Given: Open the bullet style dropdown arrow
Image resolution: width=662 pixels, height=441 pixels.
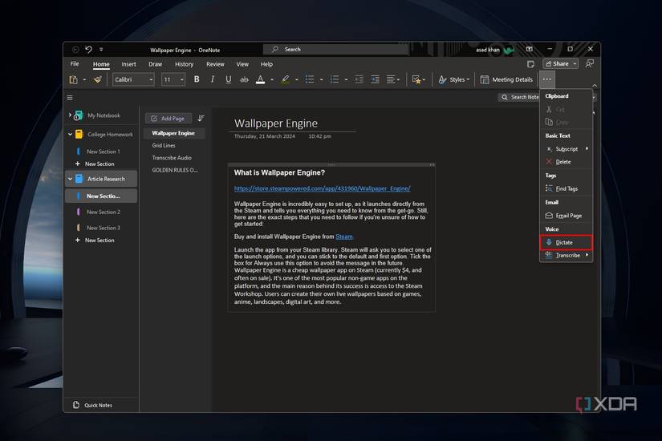Looking at the screenshot, I should [x=321, y=79].
